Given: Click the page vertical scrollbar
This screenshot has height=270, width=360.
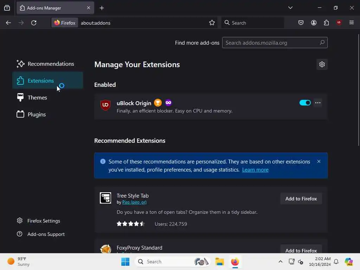Looking at the screenshot, I should tap(358, 90).
